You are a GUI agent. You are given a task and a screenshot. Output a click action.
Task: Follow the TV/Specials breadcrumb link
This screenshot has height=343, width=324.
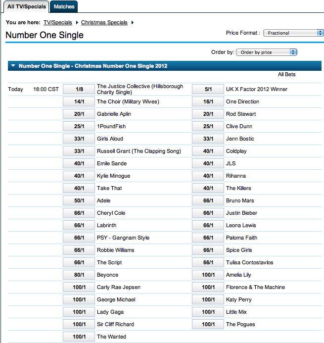click(x=58, y=22)
